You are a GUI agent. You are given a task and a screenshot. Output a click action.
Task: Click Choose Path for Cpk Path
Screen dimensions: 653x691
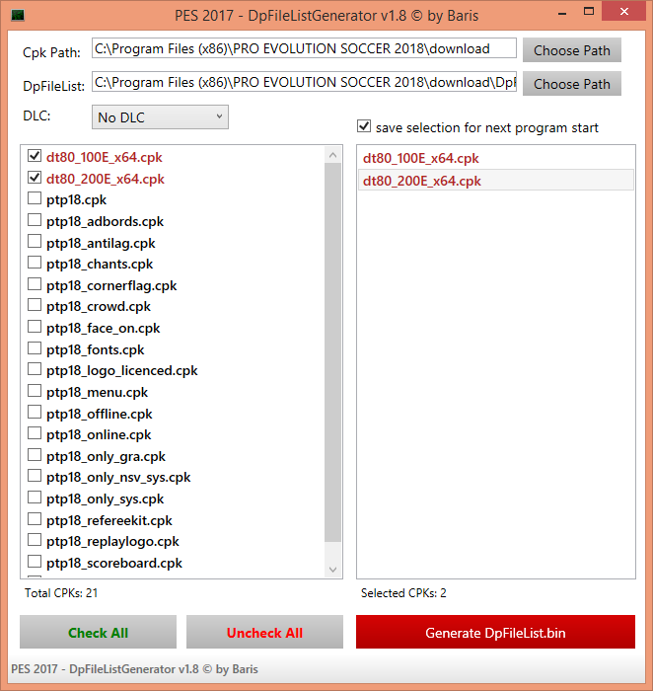572,50
